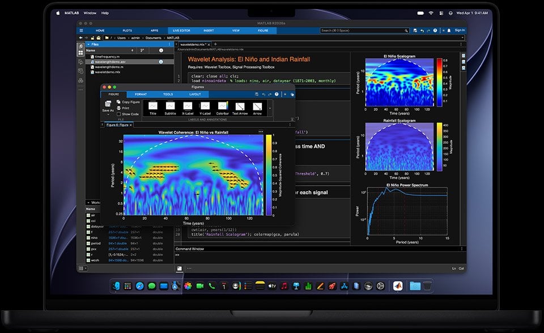
Task: Add a Y-Label to the figure
Action: 205,108
